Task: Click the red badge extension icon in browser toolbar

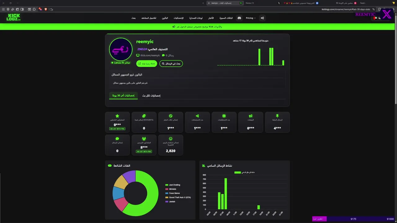Action: [40, 9]
